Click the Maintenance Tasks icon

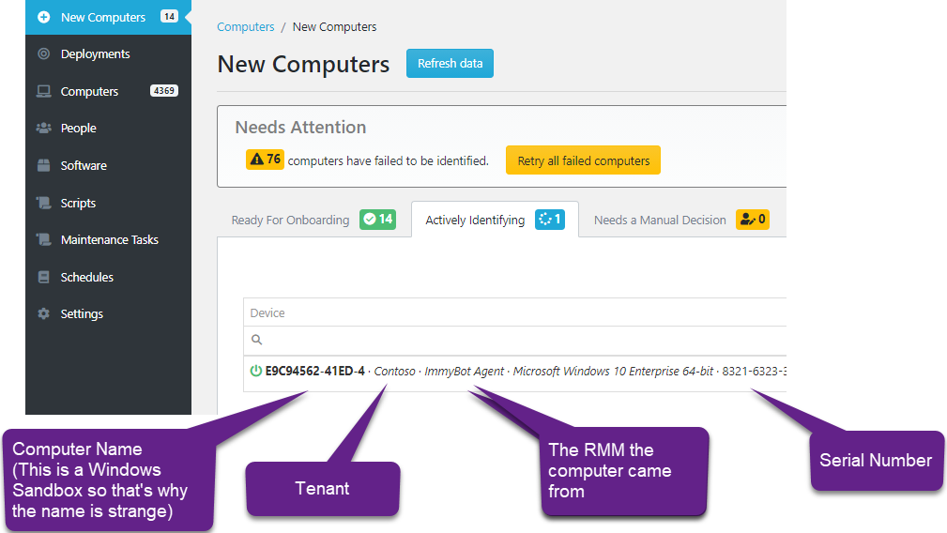point(43,240)
